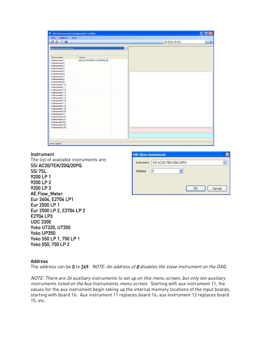The height and width of the screenshot is (338, 261).
Task: Select the Instrument 22 row
Action: pos(89,117)
